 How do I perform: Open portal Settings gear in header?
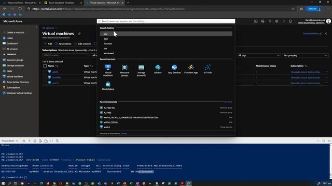pos(276,21)
